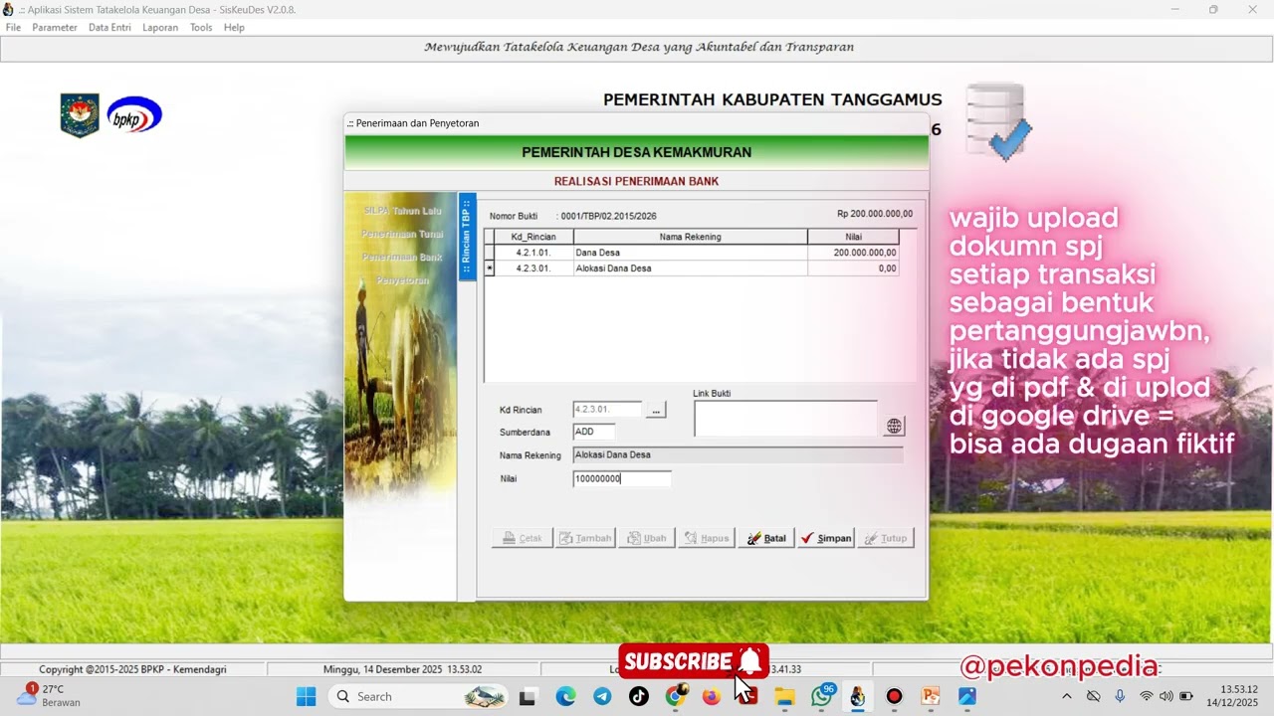Viewport: 1274px width, 716px height.
Task: Click the Nilai column header
Action: (853, 237)
